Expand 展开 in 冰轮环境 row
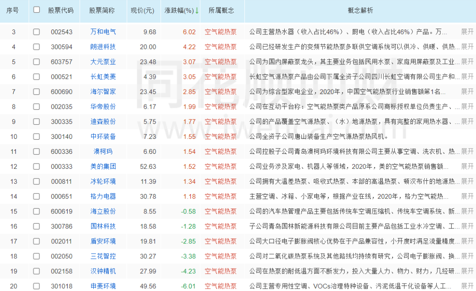This screenshot has width=476, height=291. 467,181
